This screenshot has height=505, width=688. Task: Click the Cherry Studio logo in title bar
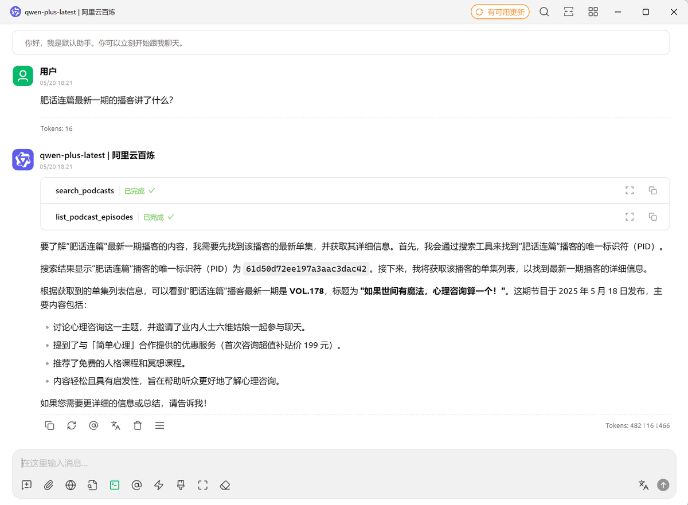(x=15, y=11)
